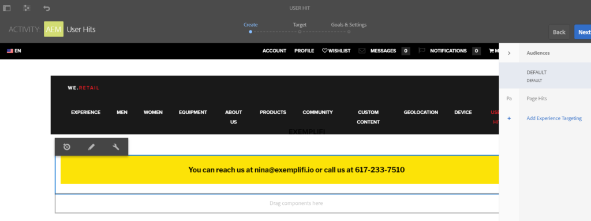Click the plus icon for experience targeting
591x221 pixels.
coord(509,118)
